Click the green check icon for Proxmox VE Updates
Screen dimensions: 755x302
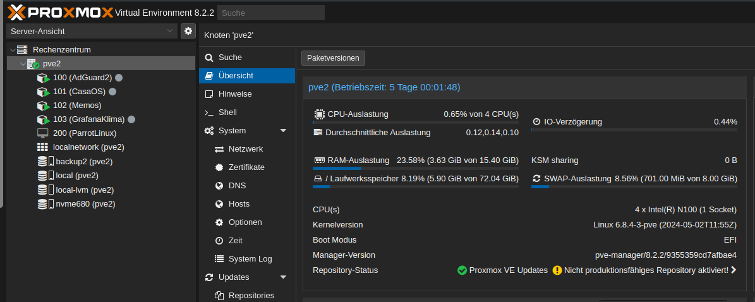tap(462, 270)
